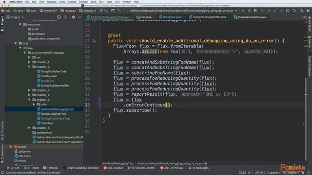This screenshot has width=312, height=175.
Task: Expand the utils folder
Action: pos(34,105)
